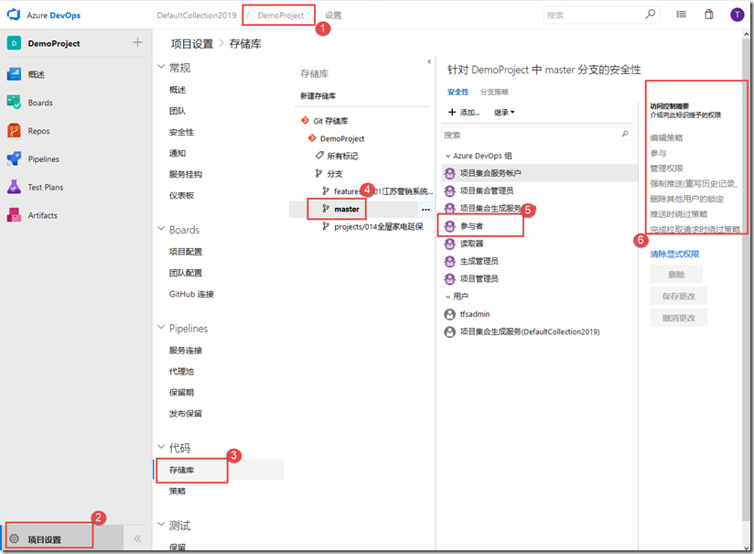Open the Repos hub icon
Image resolution: width=754 pixels, height=554 pixels.
tap(14, 130)
